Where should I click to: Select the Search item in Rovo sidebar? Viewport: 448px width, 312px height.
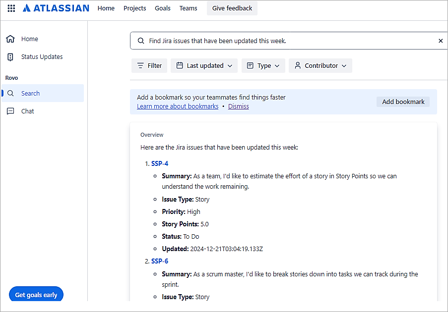tap(30, 94)
